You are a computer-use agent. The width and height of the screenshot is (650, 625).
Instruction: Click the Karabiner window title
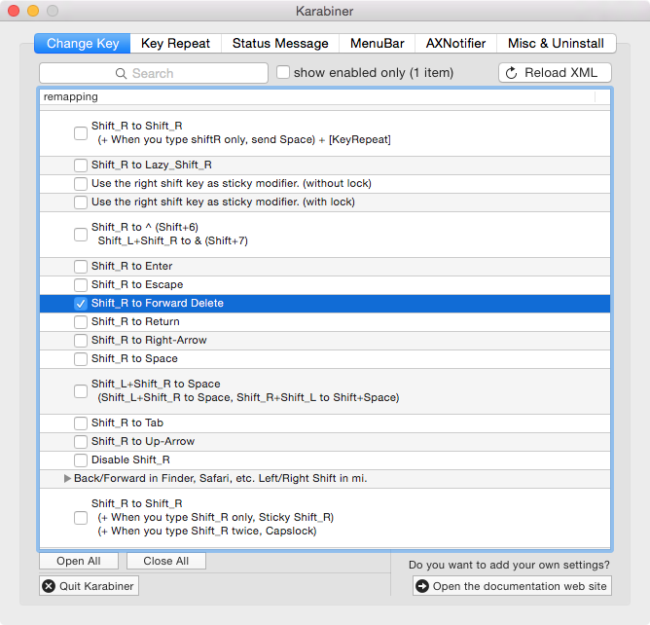[x=325, y=12]
